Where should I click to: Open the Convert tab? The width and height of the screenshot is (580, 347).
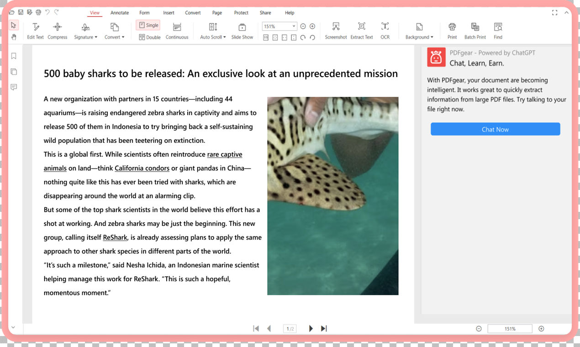[193, 13]
